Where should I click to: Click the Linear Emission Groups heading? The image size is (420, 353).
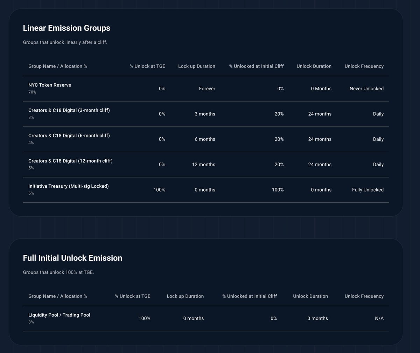66,28
